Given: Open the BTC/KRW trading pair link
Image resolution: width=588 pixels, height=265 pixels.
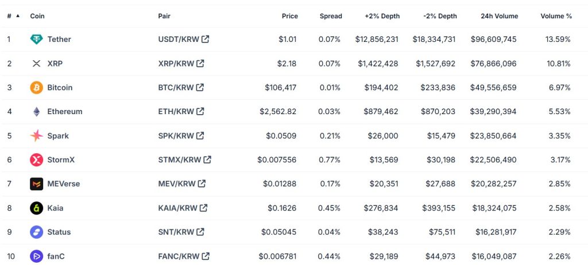Looking at the screenshot, I should tap(176, 88).
